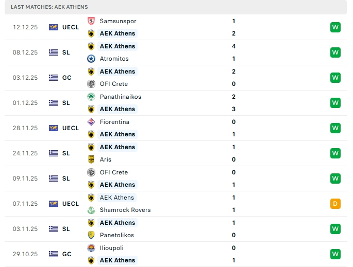353x267 pixels.
Task: Open the Panathinaikos team link
Action: (x=121, y=97)
